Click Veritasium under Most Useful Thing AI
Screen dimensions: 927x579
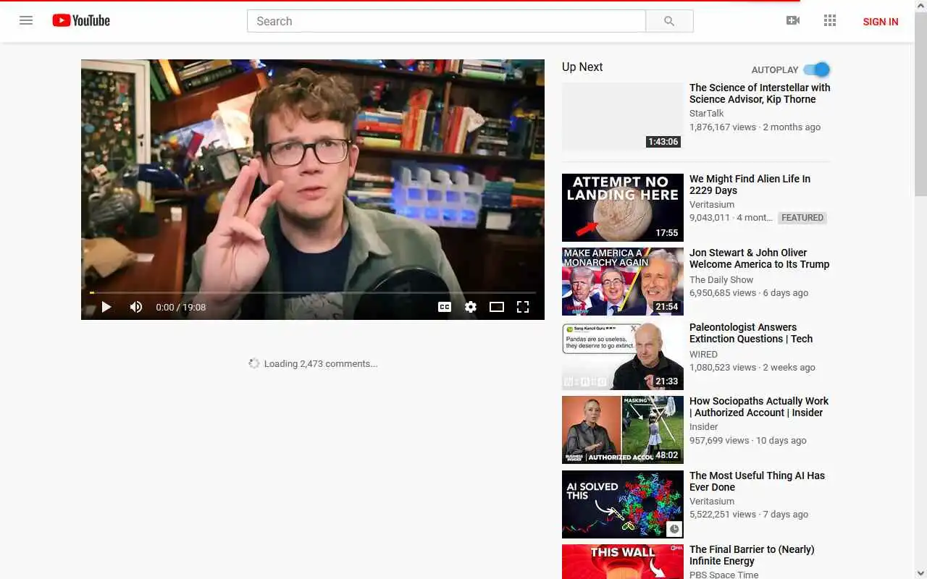(x=712, y=501)
